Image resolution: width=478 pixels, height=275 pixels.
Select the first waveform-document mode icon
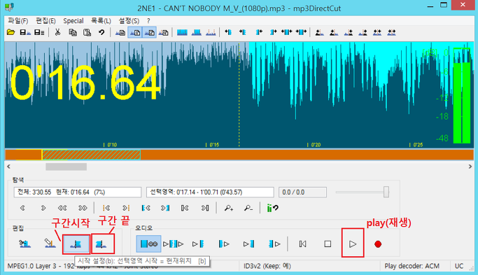click(120, 32)
